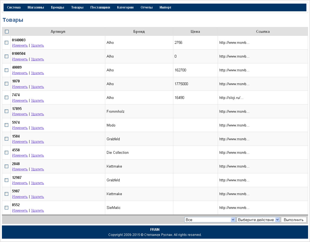Select the http://sloji.ru/... link cell
The width and height of the screenshot is (310, 242).
(x=263, y=98)
